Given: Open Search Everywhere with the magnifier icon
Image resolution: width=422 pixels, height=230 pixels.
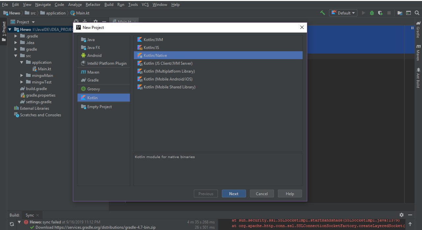Looking at the screenshot, I should coord(417,13).
